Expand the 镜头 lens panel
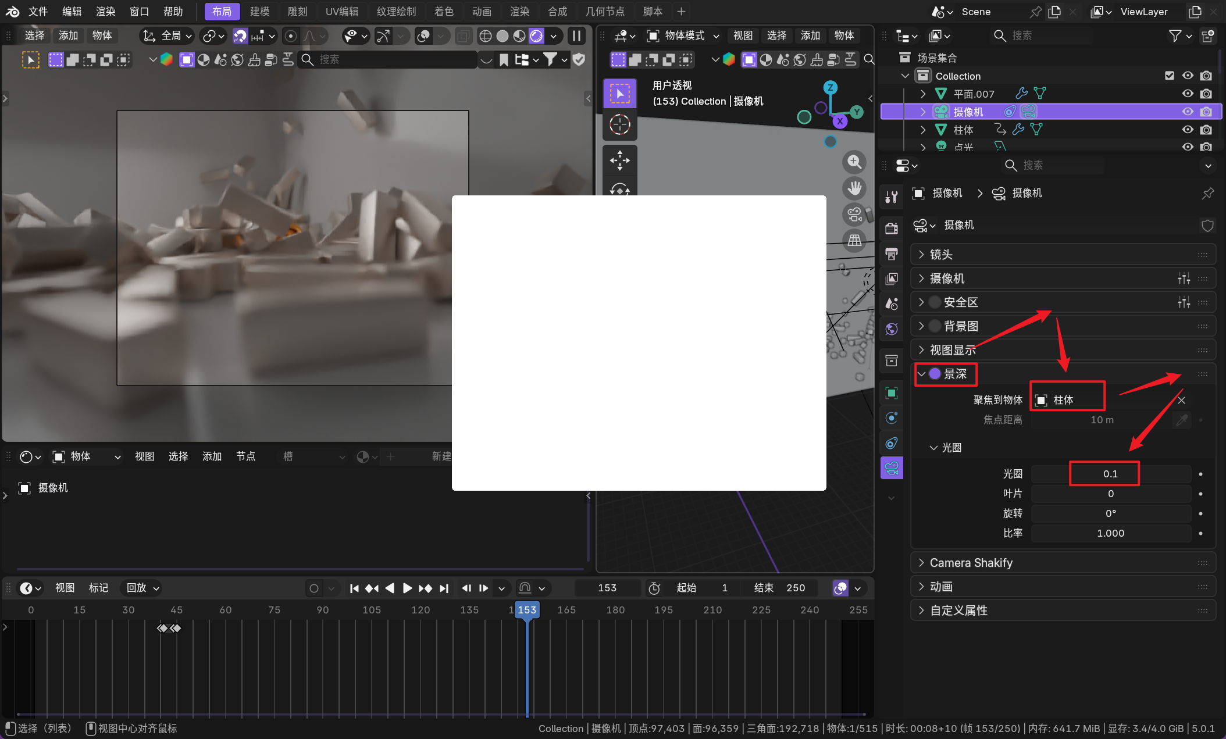 tap(941, 255)
